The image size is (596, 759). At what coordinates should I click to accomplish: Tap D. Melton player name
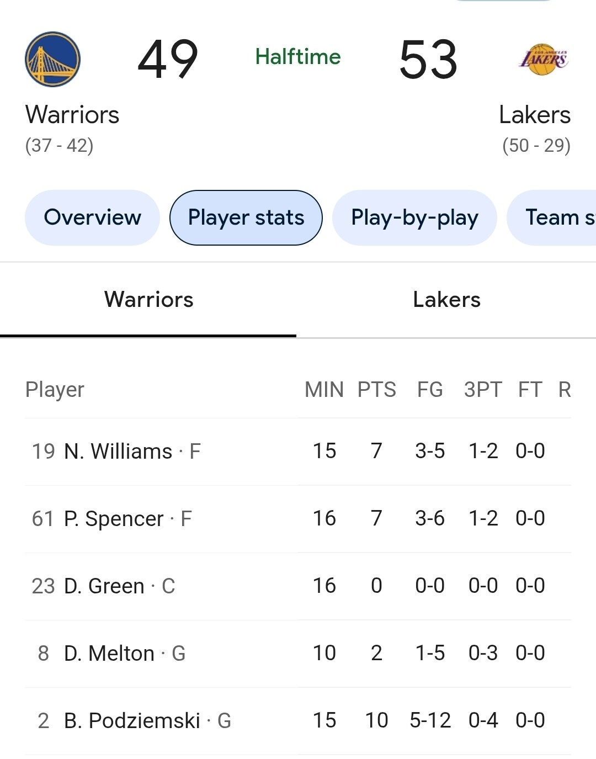(109, 654)
